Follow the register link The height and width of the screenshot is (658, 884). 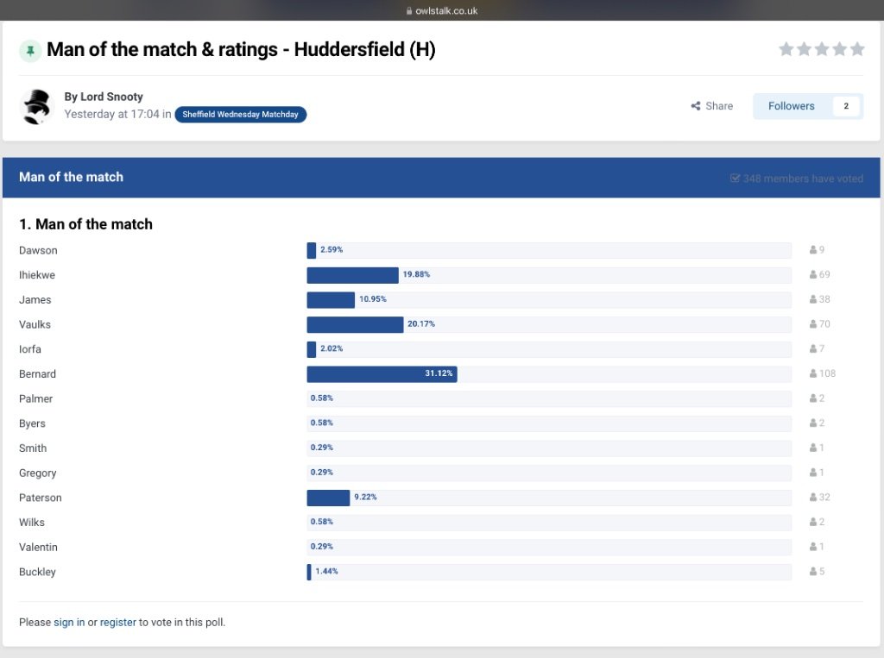click(118, 622)
